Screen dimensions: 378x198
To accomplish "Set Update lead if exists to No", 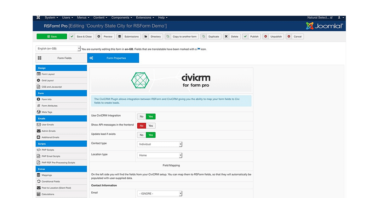I will click(x=141, y=135).
